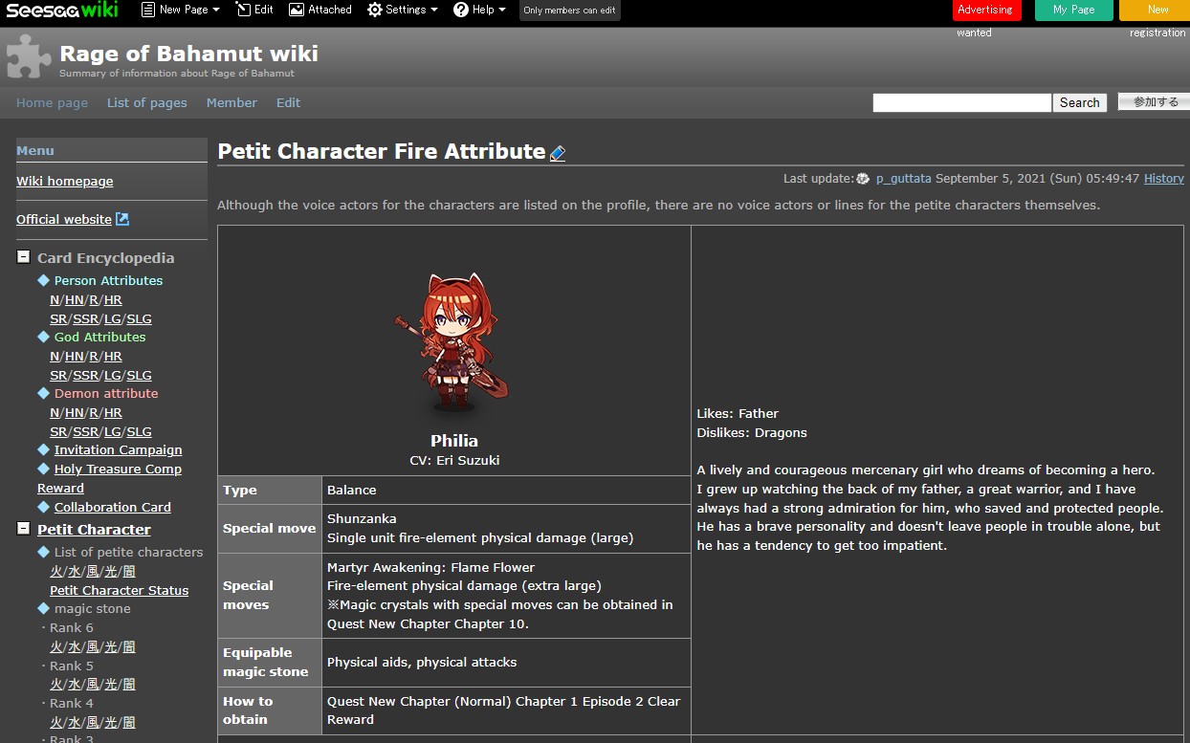
Task: Open Wiki homepage sidebar link
Action: coord(65,181)
